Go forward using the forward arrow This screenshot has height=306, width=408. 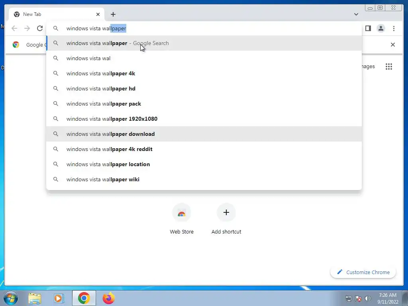[x=27, y=28]
